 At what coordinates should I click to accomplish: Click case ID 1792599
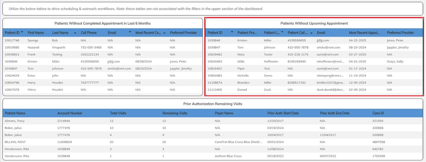tap(379, 156)
